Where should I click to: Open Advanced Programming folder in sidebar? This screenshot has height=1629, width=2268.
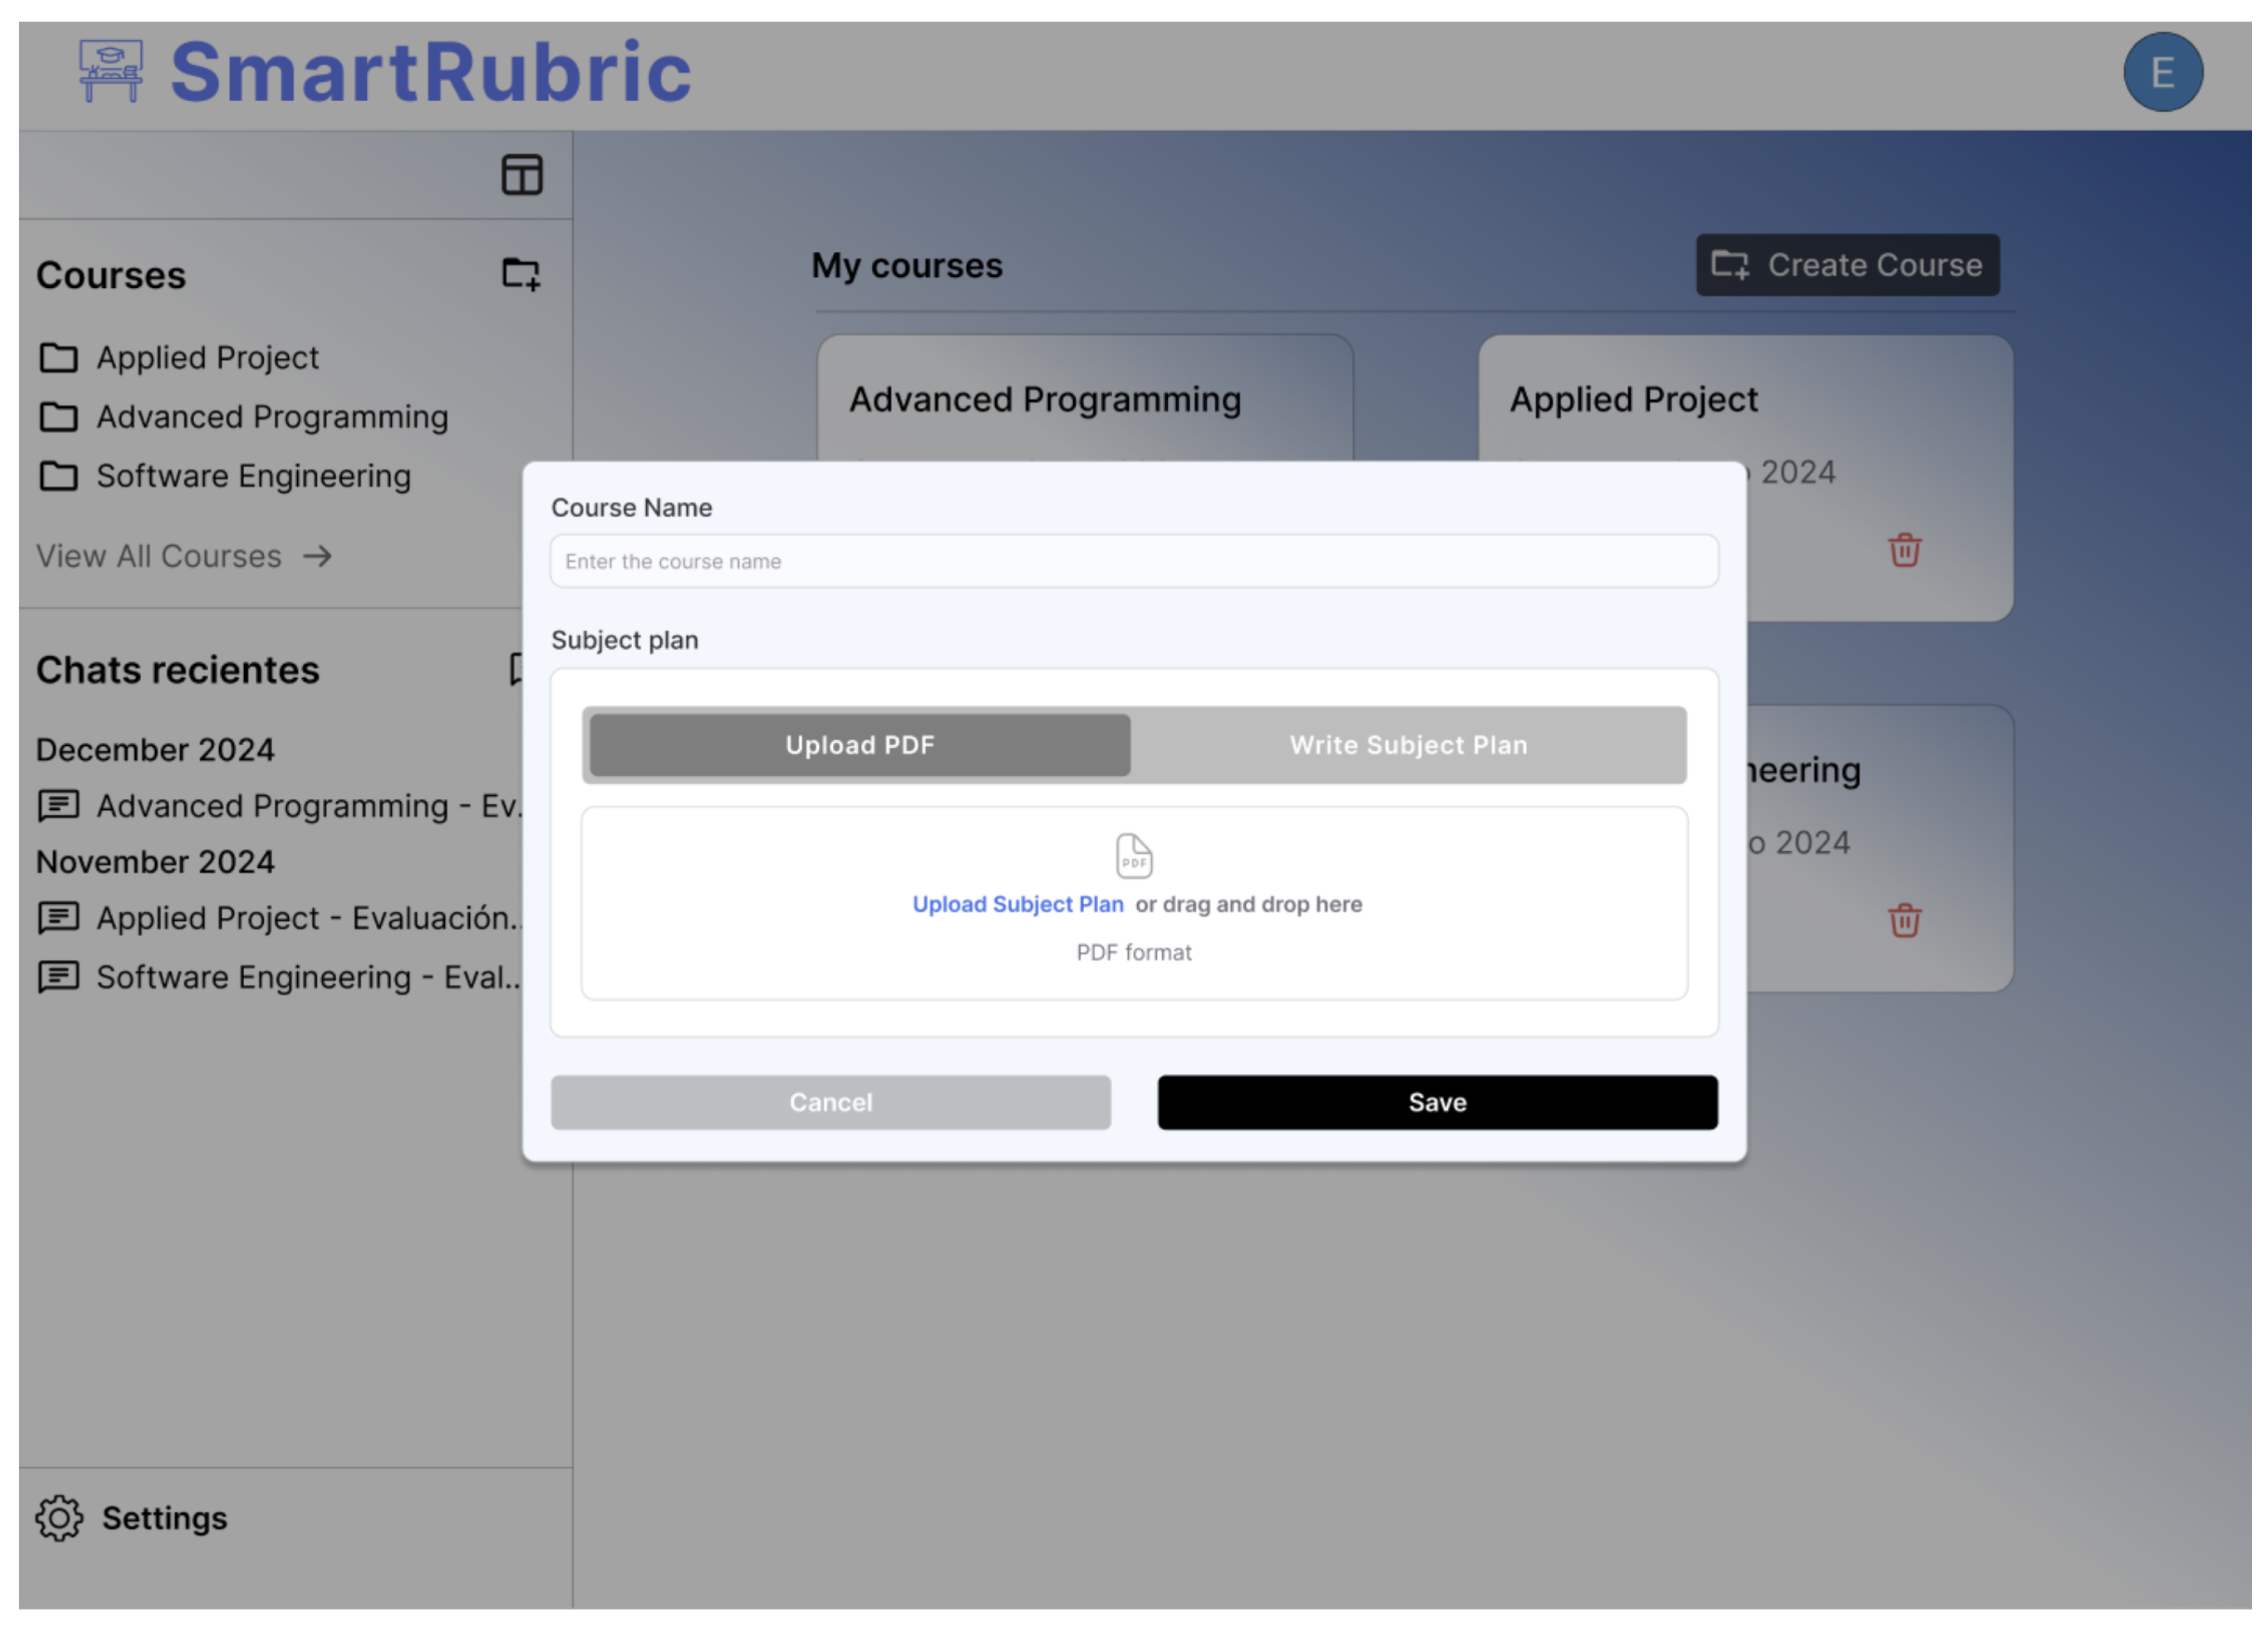click(x=271, y=417)
